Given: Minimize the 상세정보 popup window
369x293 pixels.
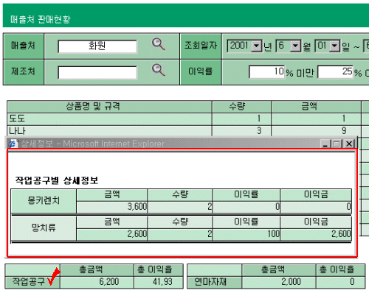Looking at the screenshot, I should tap(325, 144).
